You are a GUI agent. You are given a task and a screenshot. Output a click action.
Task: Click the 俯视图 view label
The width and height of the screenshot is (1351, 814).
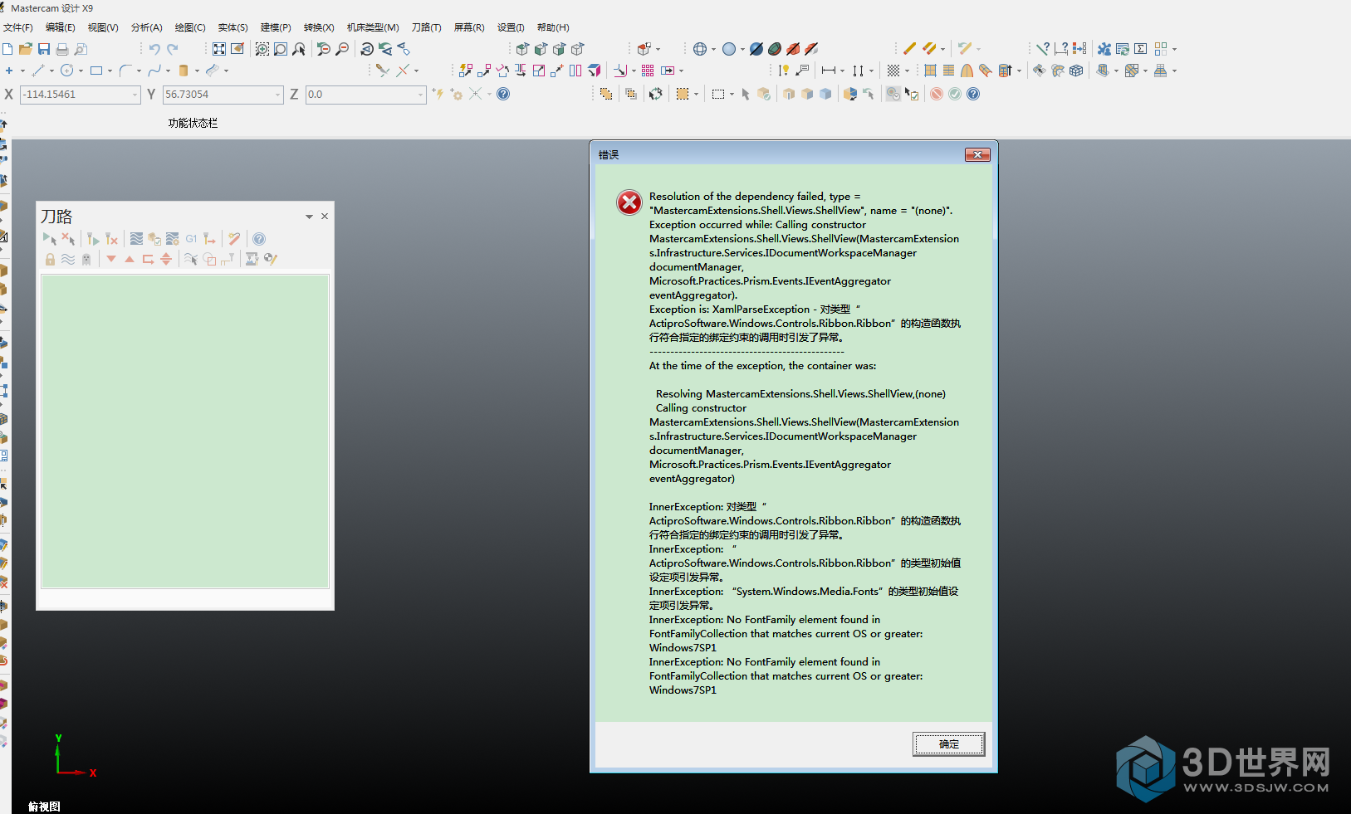click(44, 807)
